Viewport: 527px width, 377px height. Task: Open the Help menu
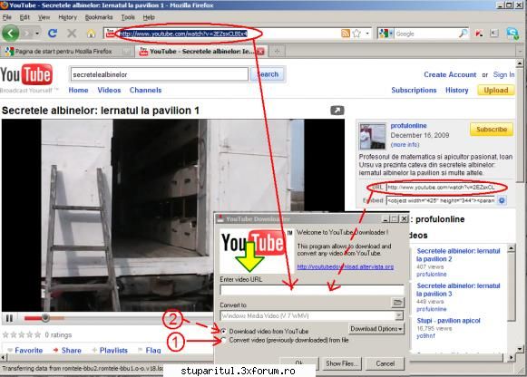[149, 17]
